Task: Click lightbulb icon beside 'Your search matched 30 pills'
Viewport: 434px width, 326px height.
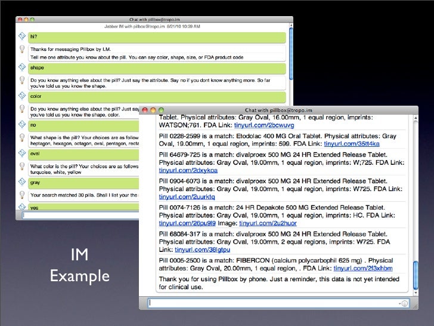Action: 22,195
